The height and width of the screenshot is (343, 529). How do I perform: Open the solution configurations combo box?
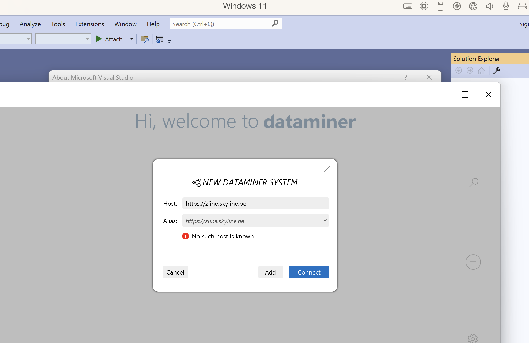click(x=15, y=39)
